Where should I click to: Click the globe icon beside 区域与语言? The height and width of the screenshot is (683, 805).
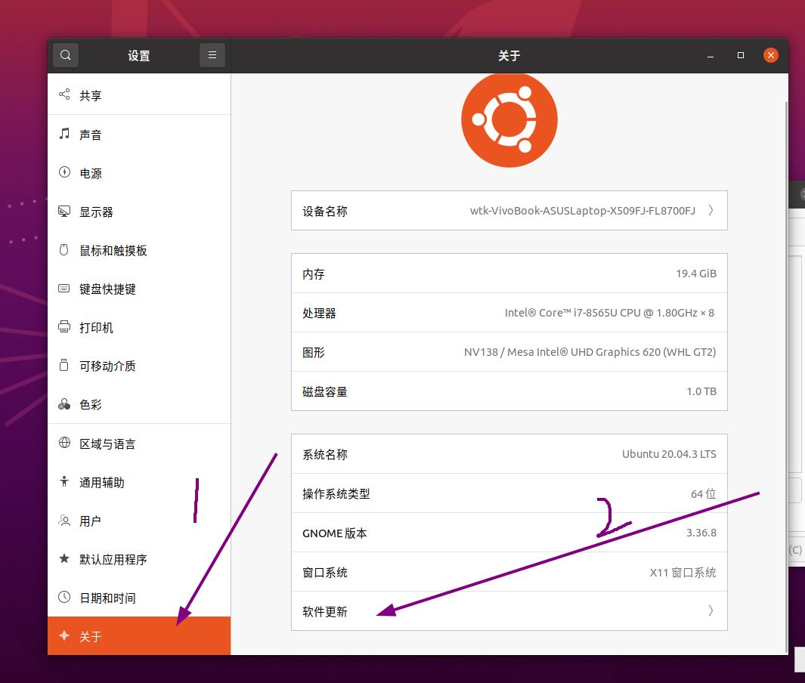coord(64,442)
